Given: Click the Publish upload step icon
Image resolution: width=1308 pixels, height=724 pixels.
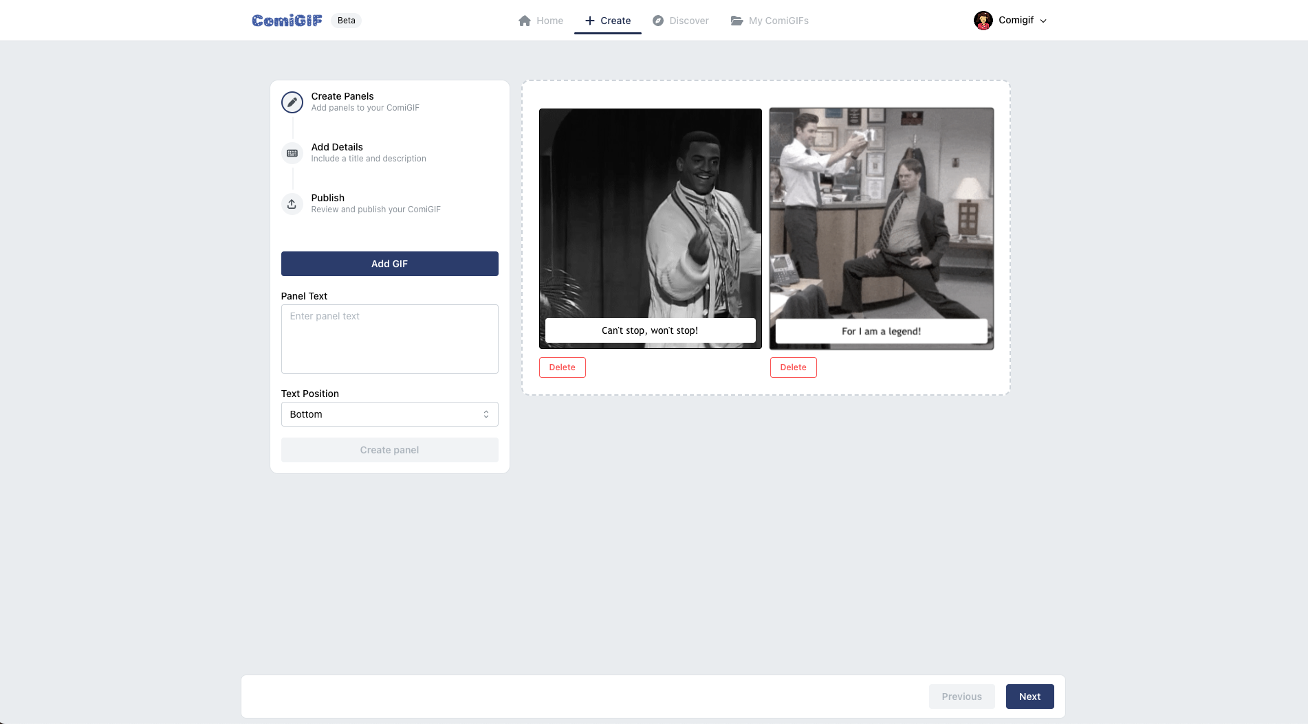Looking at the screenshot, I should 292,204.
